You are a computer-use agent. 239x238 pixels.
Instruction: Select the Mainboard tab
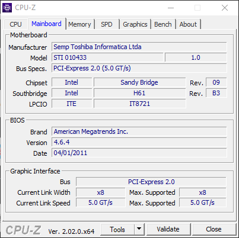tap(46, 24)
